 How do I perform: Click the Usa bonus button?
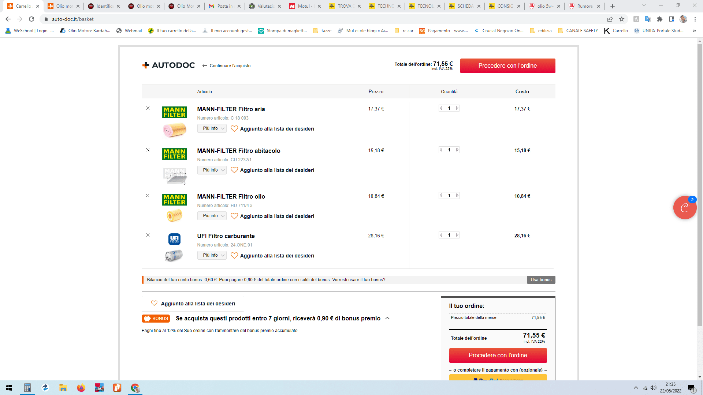[x=541, y=280]
